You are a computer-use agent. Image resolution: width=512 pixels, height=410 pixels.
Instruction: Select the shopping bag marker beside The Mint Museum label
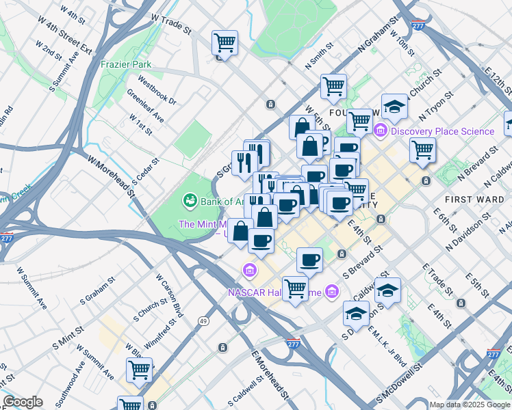240,232
